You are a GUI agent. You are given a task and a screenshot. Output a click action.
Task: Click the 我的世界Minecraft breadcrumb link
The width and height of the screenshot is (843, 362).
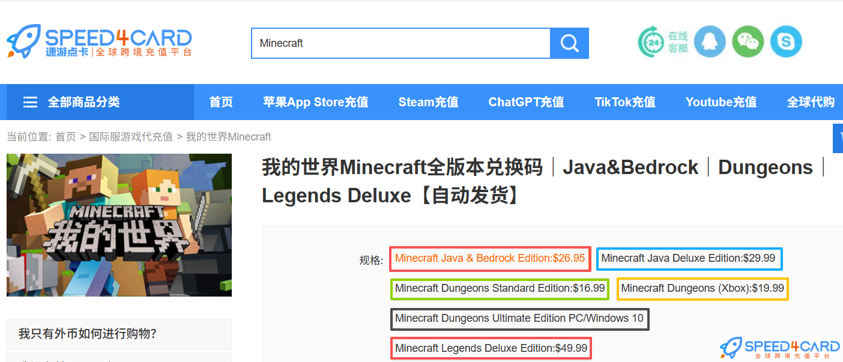pyautogui.click(x=229, y=137)
